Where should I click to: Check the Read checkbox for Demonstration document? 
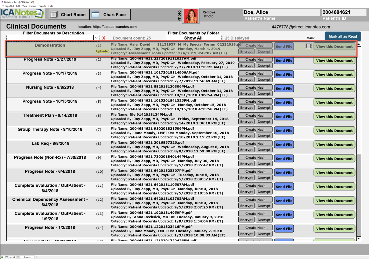[308, 46]
